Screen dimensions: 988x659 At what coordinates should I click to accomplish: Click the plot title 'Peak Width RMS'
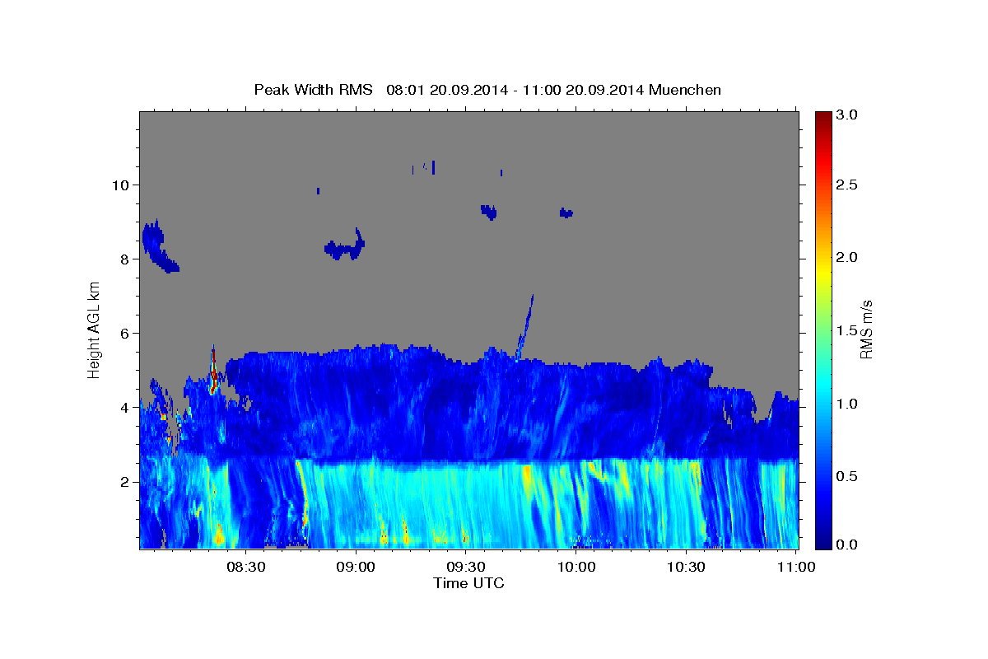pos(313,90)
